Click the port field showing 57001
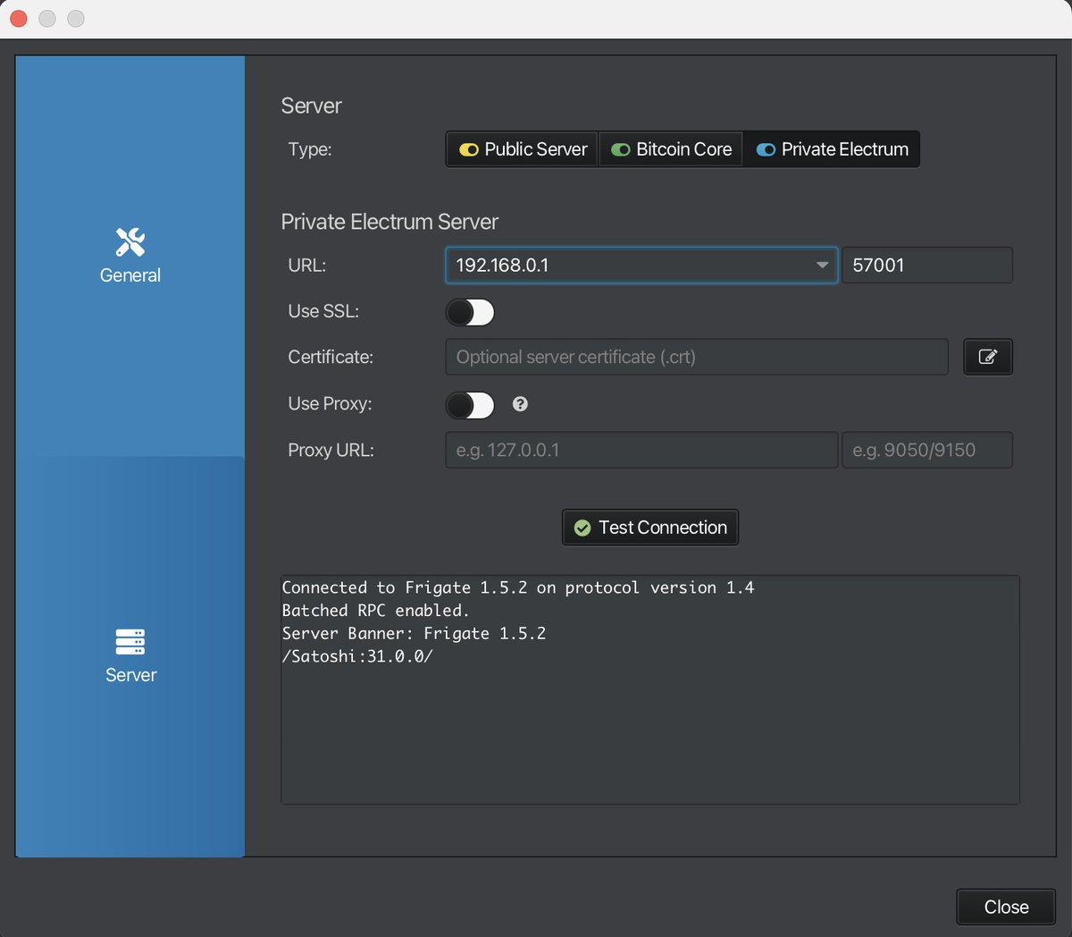The image size is (1072, 937). [927, 266]
